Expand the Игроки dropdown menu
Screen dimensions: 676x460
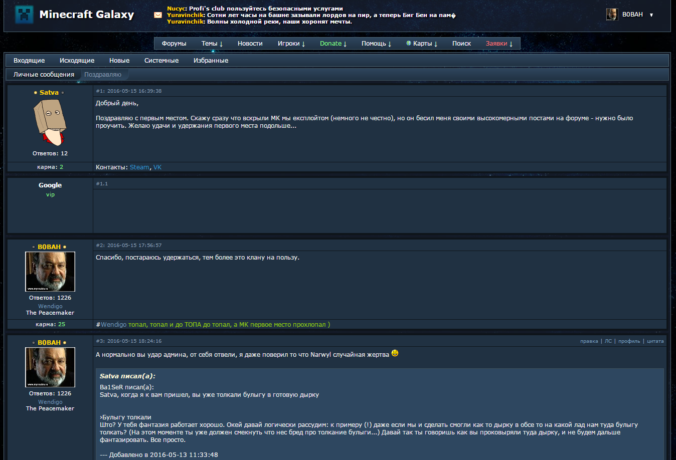coord(303,44)
